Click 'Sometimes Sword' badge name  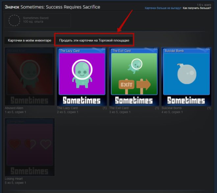[x=36, y=18]
